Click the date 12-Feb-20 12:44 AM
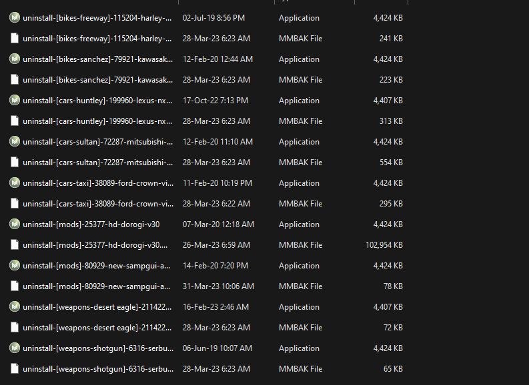529x385 pixels. (217, 59)
